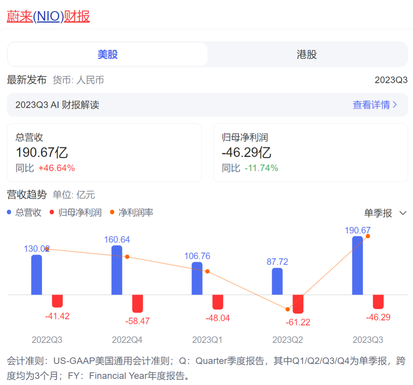Click the -58.47 net profit label

click(138, 321)
